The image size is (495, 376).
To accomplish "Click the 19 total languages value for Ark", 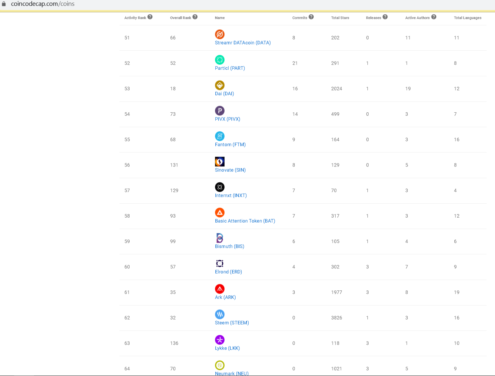I will 457,292.
